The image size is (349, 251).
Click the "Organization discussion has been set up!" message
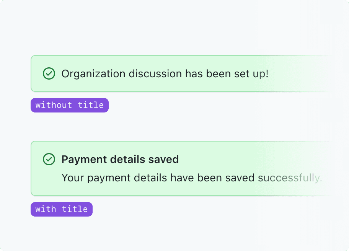tap(165, 73)
